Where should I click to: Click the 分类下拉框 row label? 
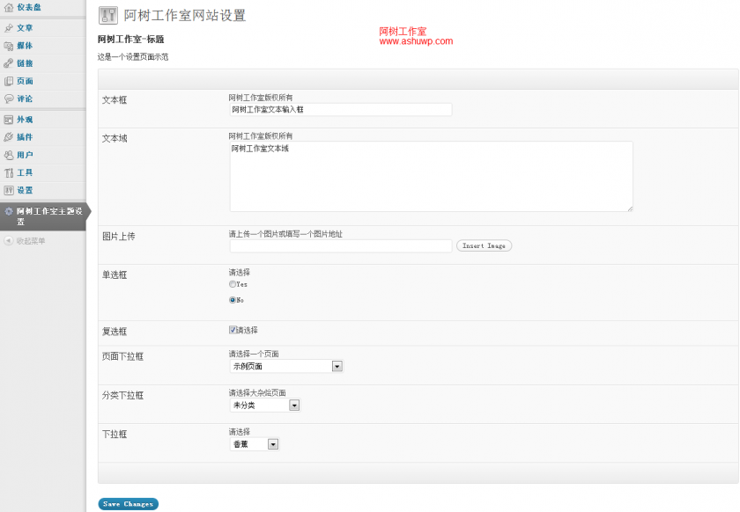coord(122,395)
